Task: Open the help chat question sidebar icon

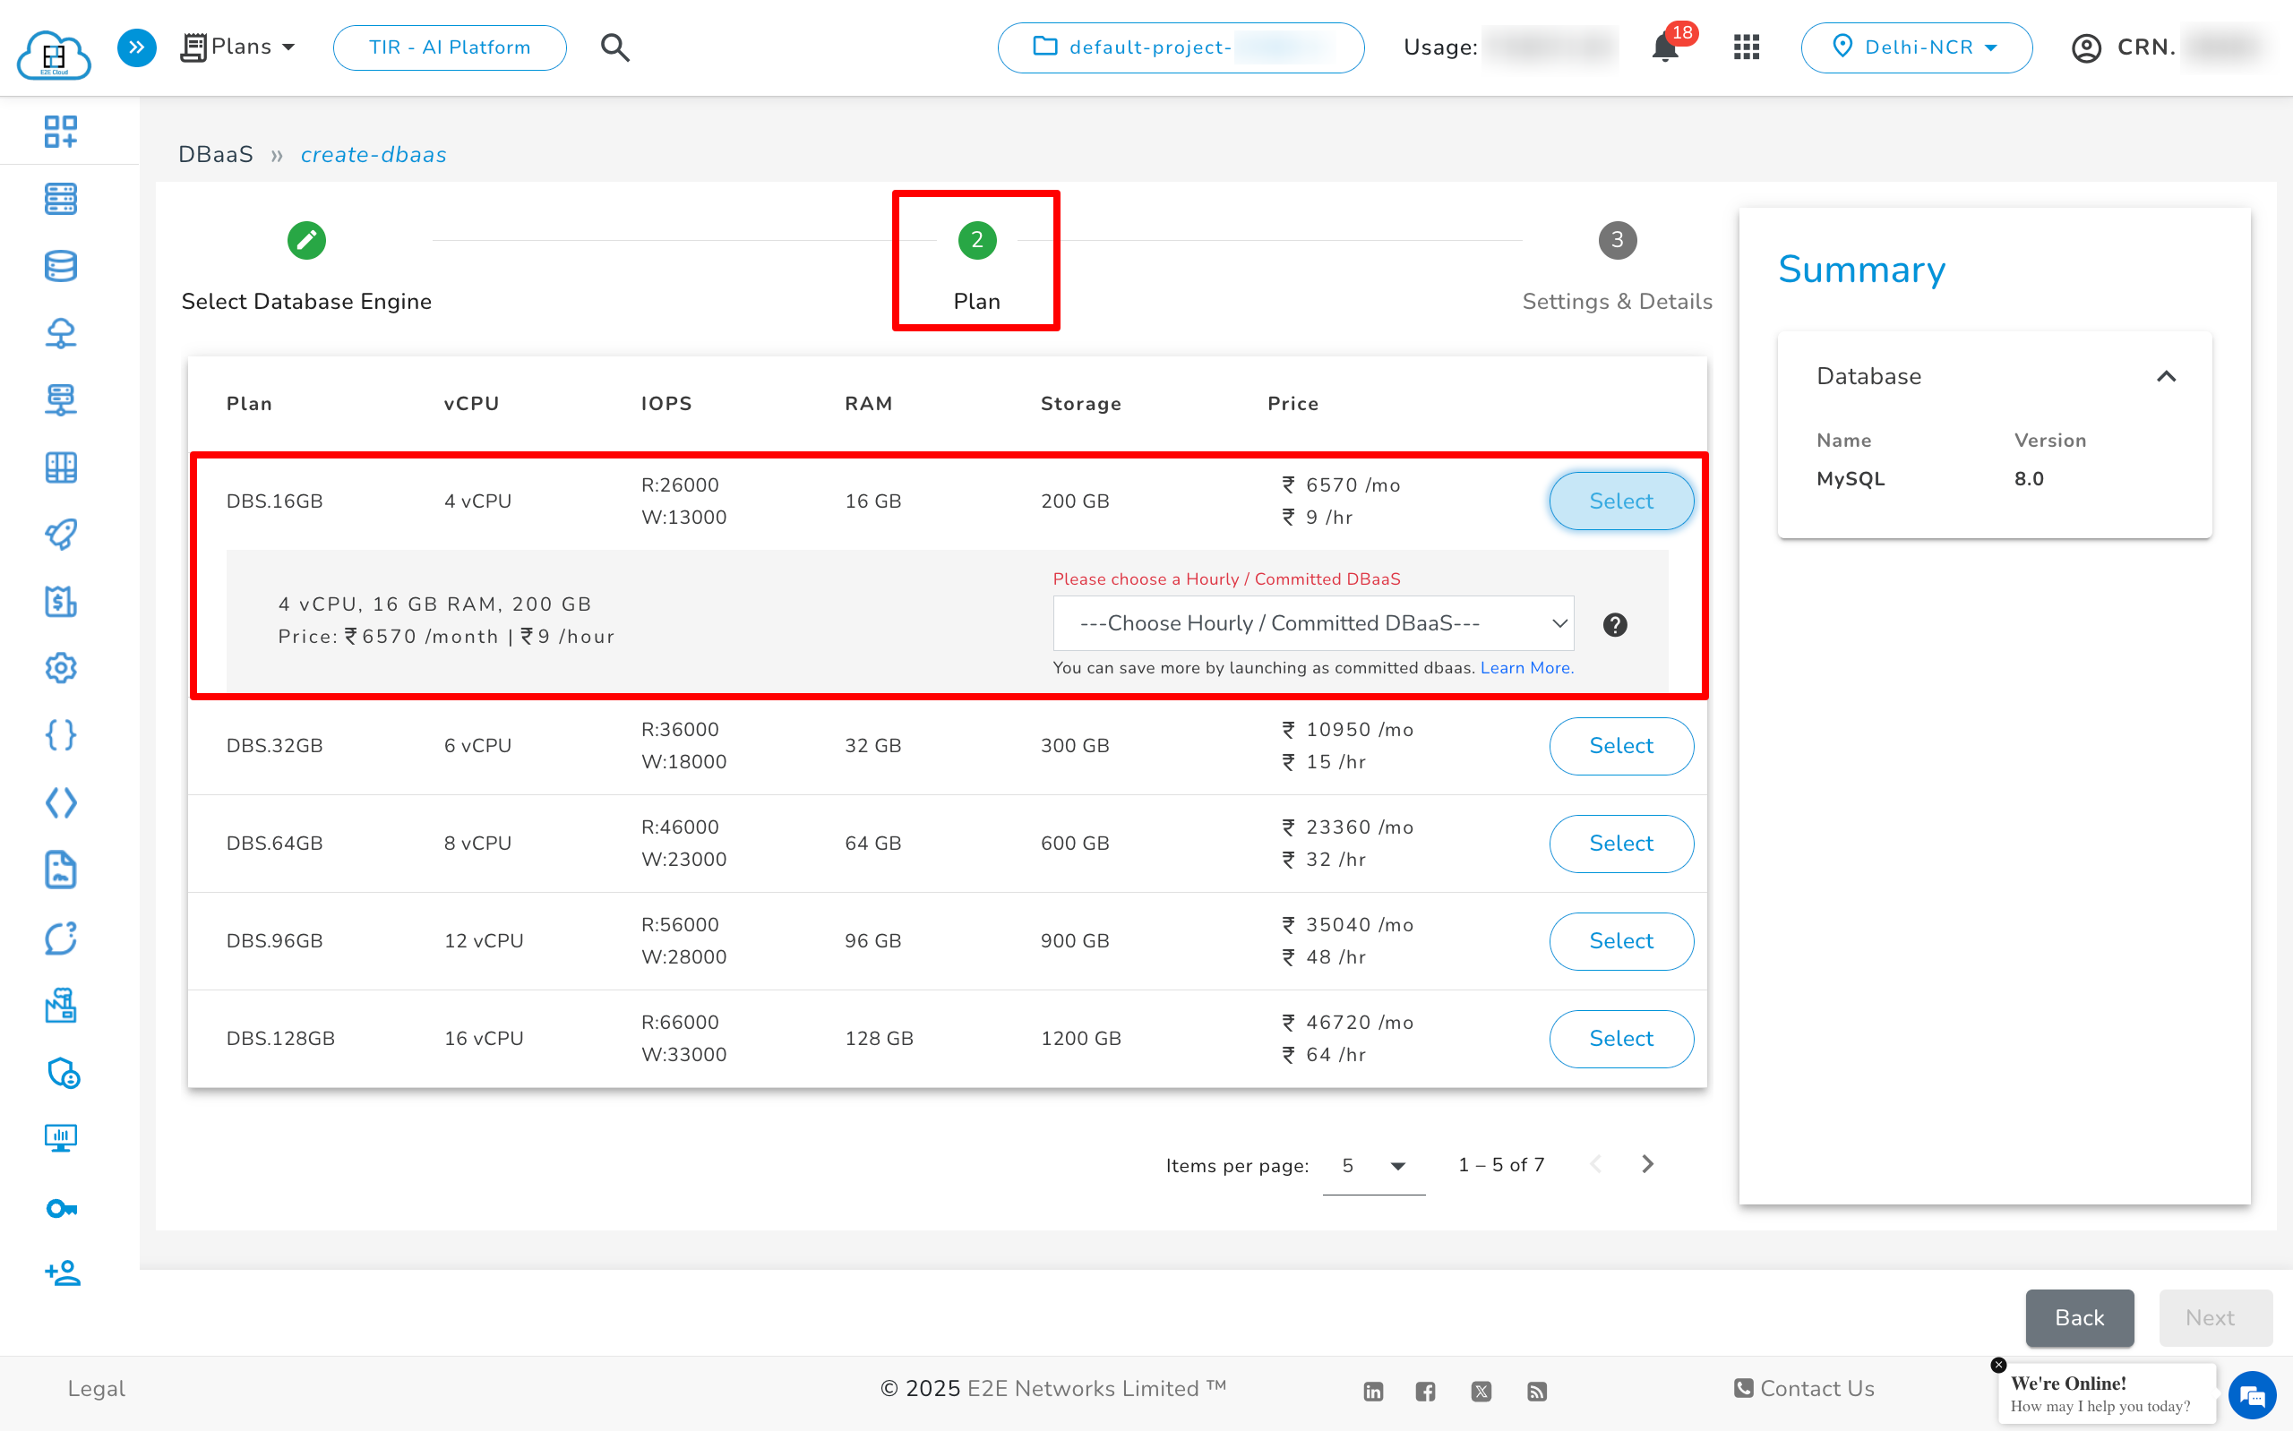Action: click(x=61, y=937)
